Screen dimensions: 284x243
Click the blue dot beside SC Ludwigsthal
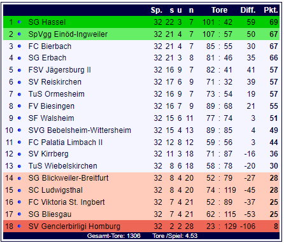[x=19, y=190]
